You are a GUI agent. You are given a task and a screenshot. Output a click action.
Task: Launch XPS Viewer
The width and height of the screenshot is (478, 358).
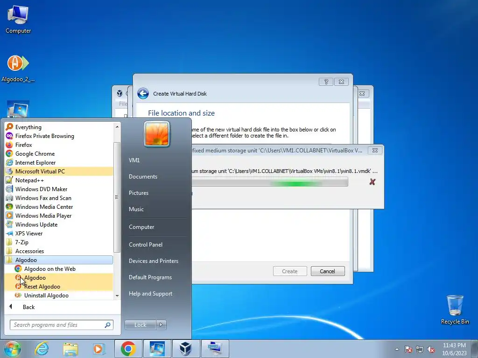59,233
